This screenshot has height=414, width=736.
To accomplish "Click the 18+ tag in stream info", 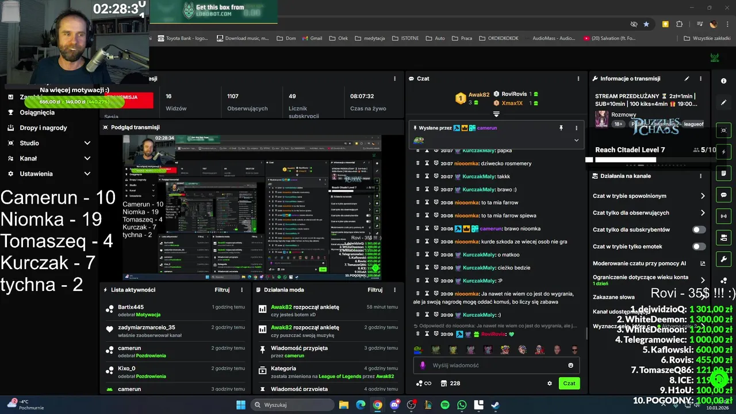I will (618, 124).
